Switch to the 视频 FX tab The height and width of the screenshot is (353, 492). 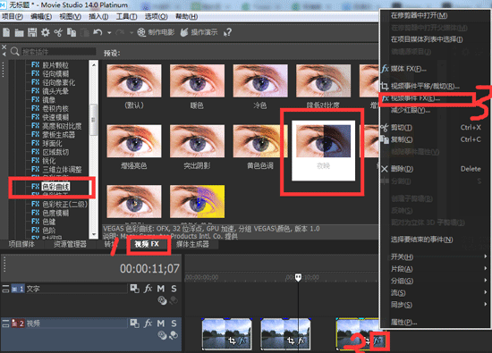click(147, 244)
